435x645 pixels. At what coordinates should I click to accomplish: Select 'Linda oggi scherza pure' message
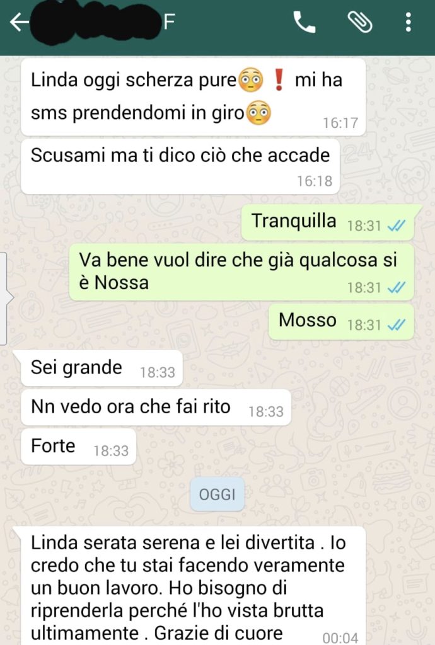(194, 97)
